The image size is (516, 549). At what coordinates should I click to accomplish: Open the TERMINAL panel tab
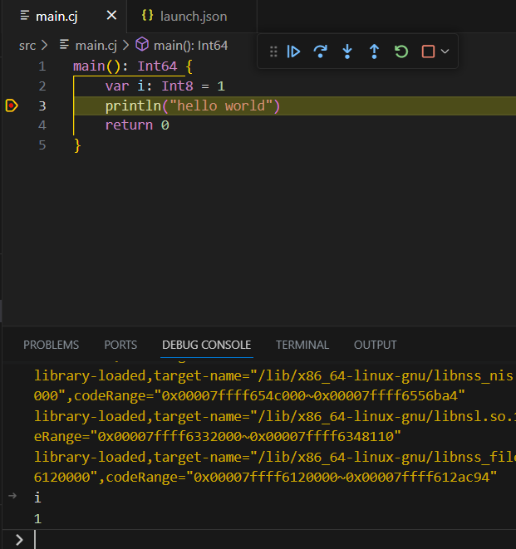302,345
